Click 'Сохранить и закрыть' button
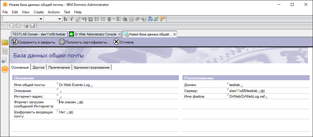The width and height of the screenshot is (313, 137). pos(34,42)
